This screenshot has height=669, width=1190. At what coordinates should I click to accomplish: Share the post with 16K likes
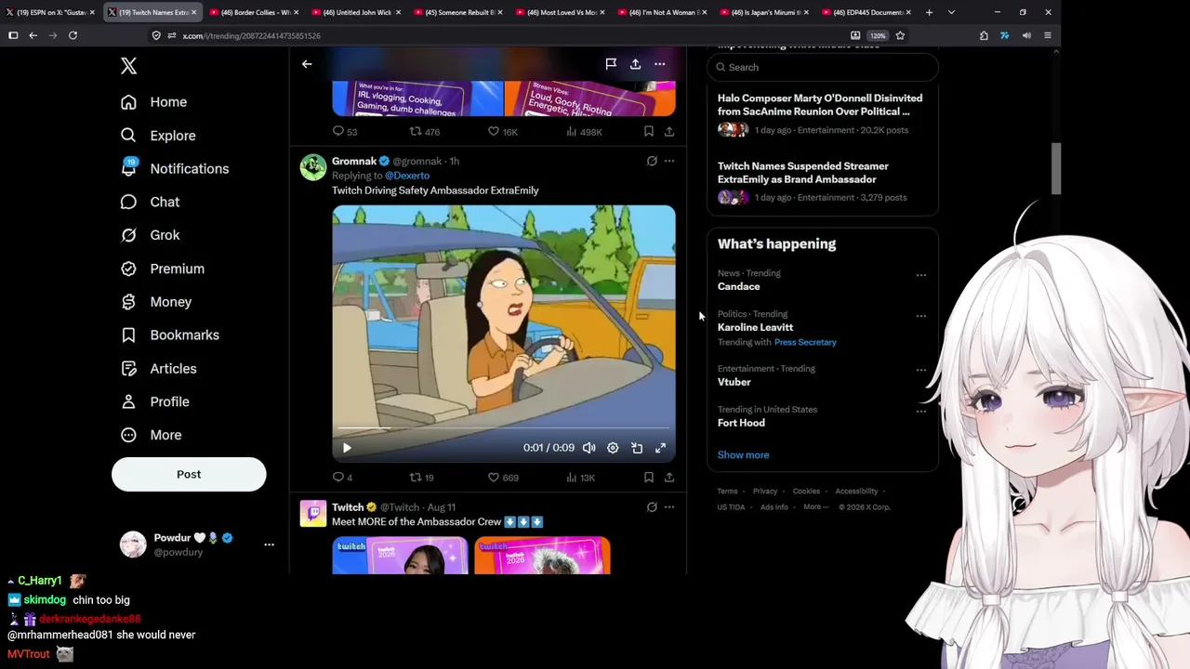tap(668, 132)
